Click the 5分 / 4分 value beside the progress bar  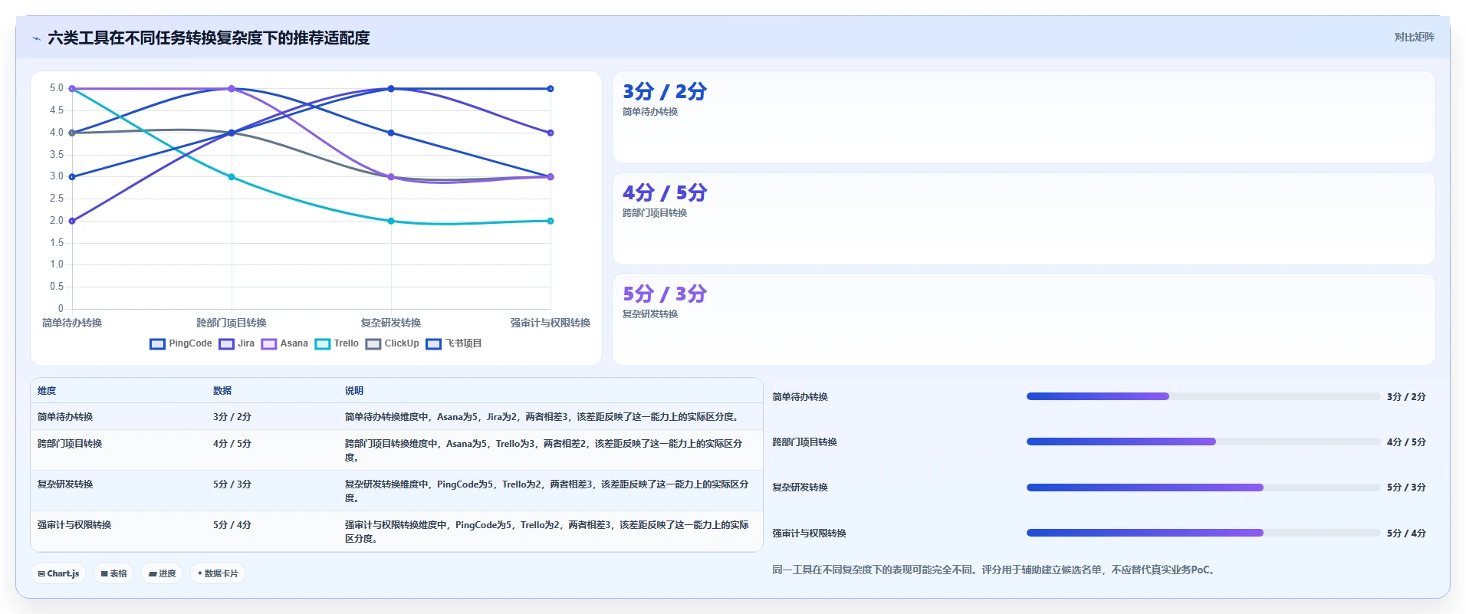[x=1406, y=534]
